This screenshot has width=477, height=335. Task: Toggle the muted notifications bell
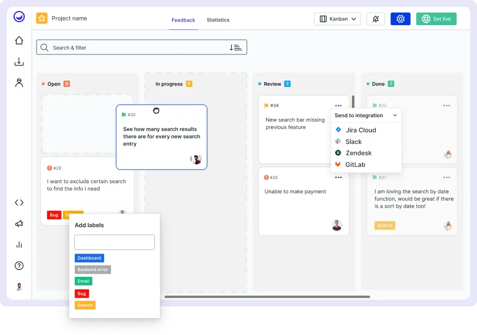(x=376, y=18)
